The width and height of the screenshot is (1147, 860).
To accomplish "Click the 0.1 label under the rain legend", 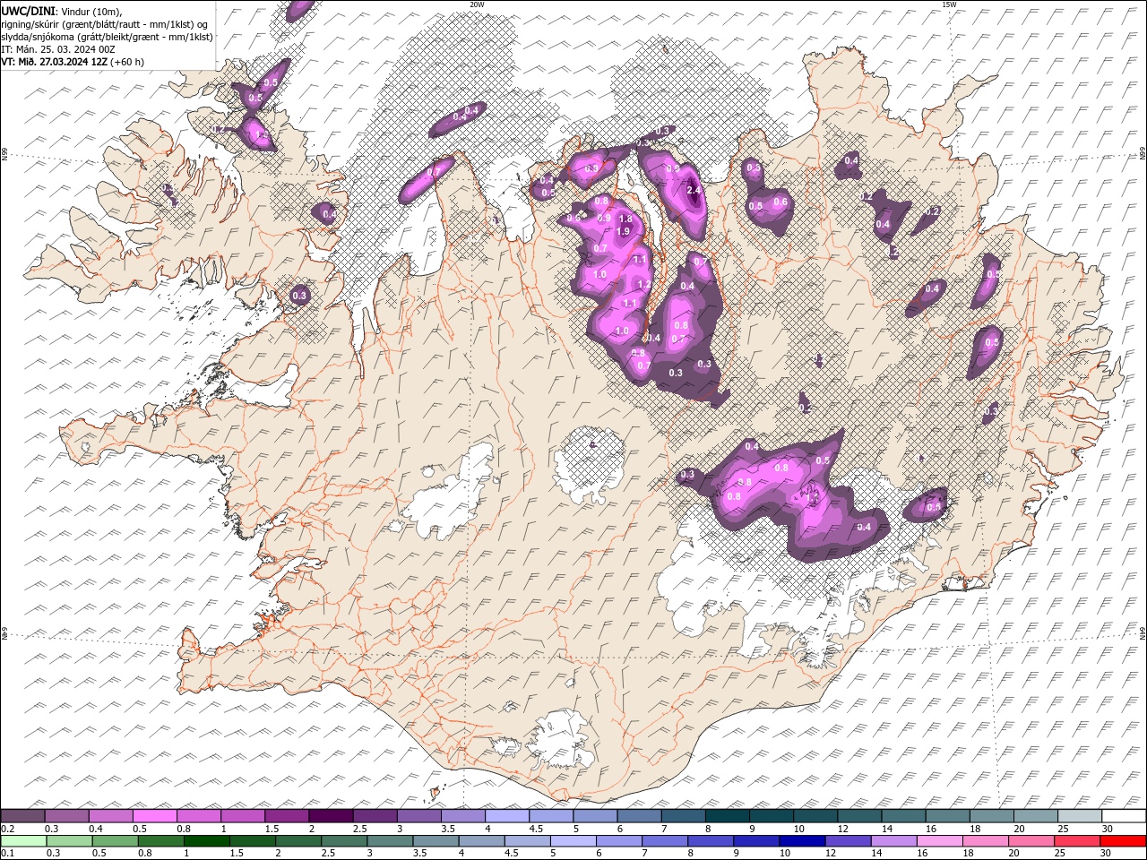I will (7, 854).
